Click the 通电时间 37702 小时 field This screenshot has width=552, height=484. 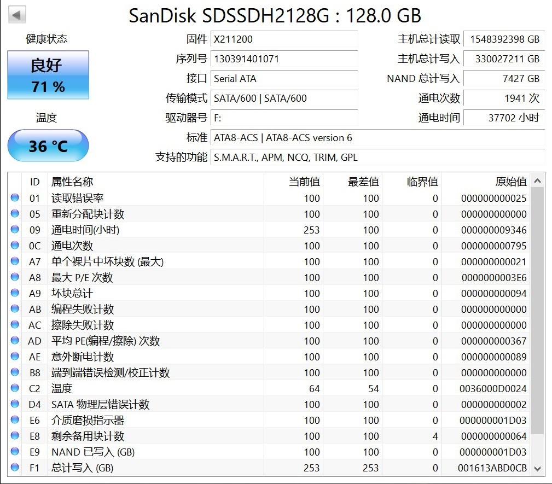coord(503,118)
